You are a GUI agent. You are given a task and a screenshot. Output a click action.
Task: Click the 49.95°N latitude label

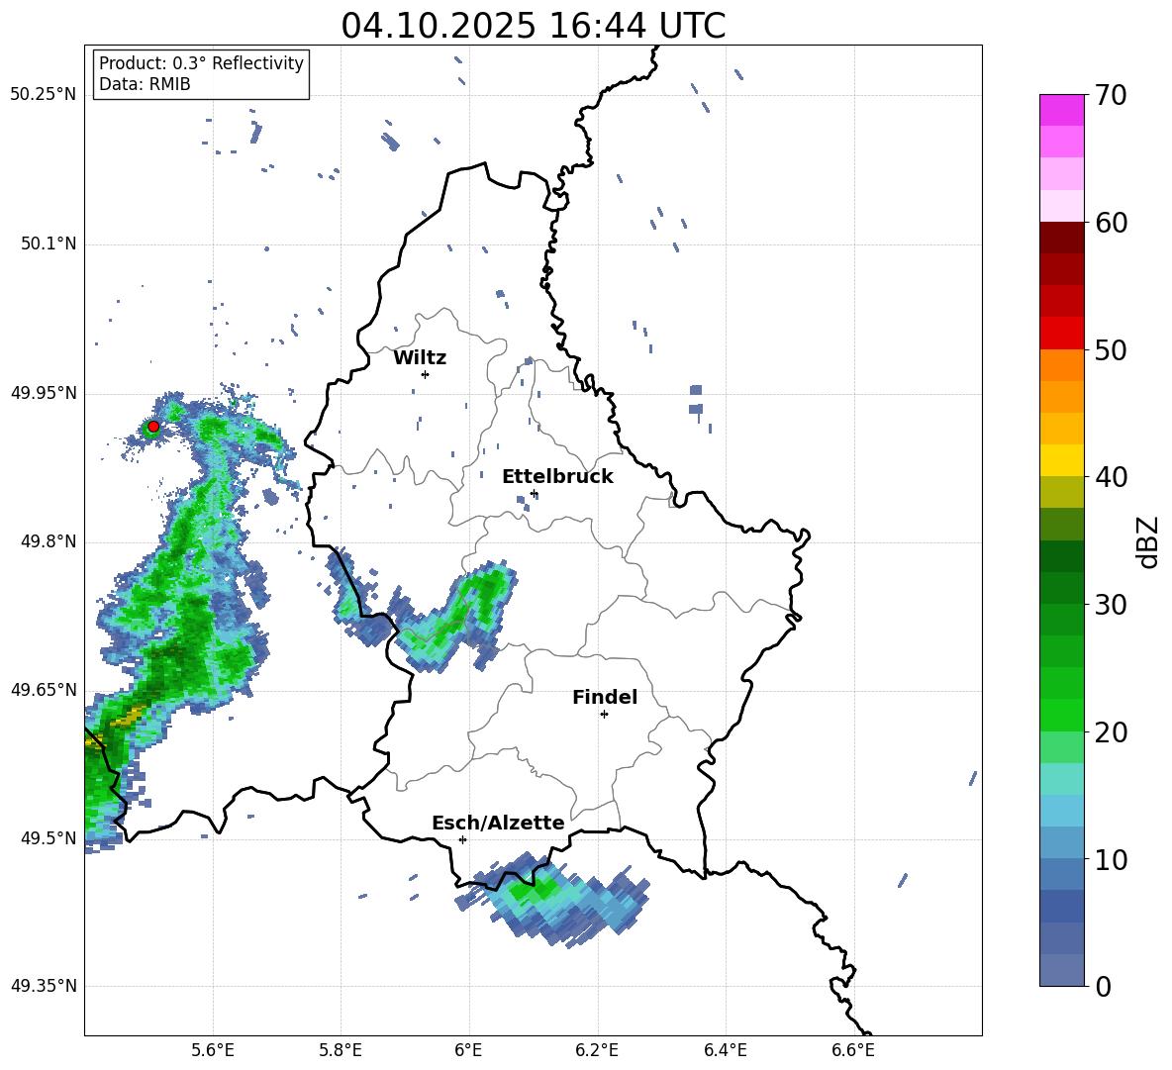pyautogui.click(x=44, y=393)
